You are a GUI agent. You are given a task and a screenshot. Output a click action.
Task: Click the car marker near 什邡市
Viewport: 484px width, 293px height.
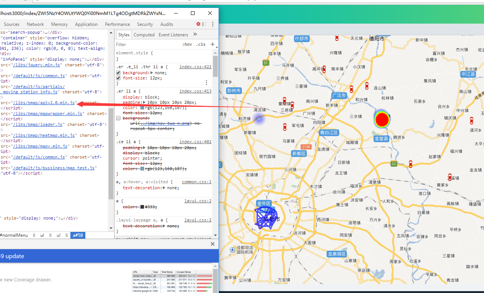(337, 38)
